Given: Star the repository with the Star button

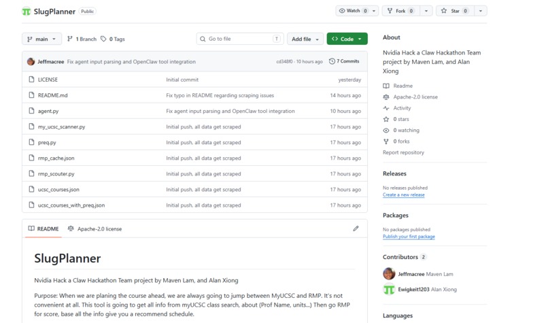Looking at the screenshot, I should tap(455, 11).
